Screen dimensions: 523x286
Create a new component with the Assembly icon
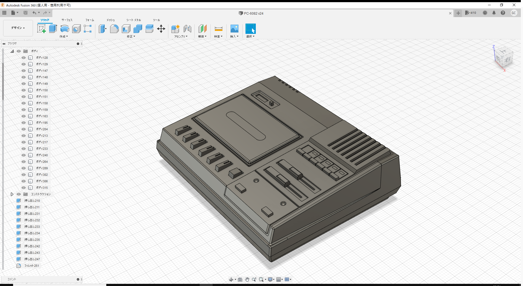(175, 28)
